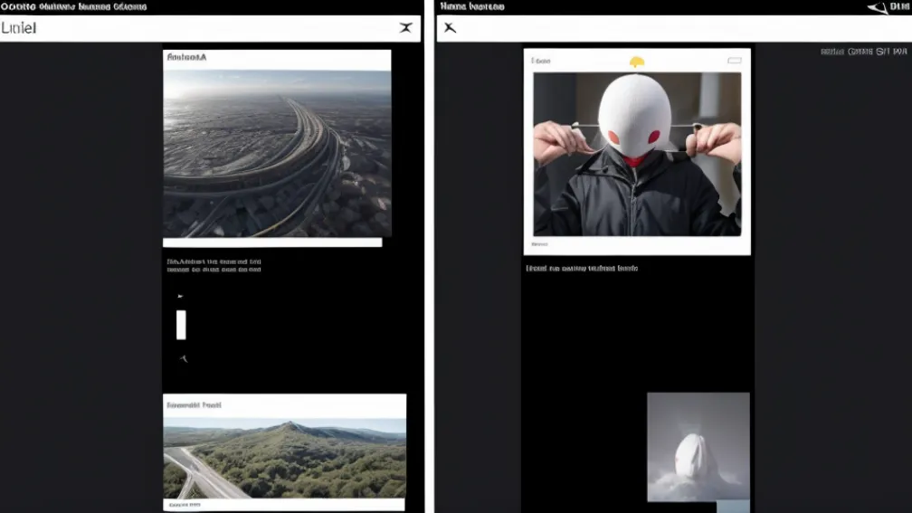Open the white masked person photo

[x=637, y=154]
